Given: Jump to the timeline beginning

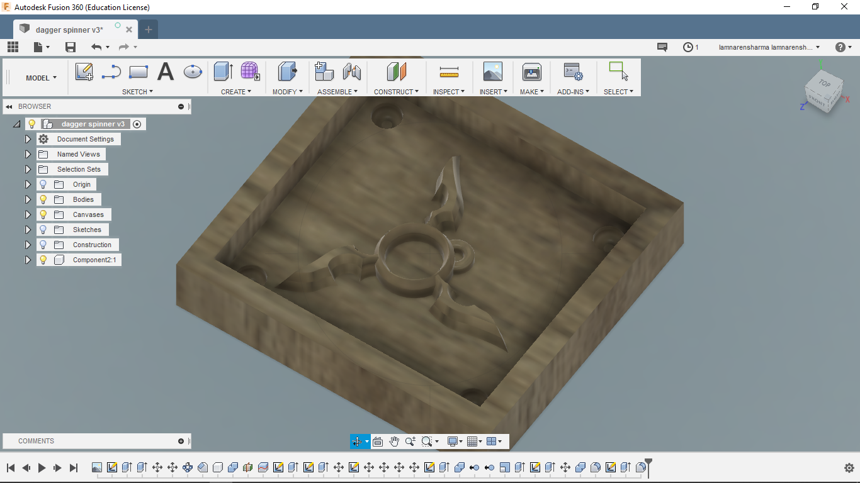Looking at the screenshot, I should (11, 468).
